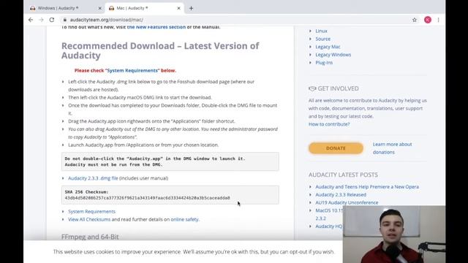This screenshot has height=263, width=468.
Task: Open the Plug-Ins sidebar link
Action: coord(324,63)
